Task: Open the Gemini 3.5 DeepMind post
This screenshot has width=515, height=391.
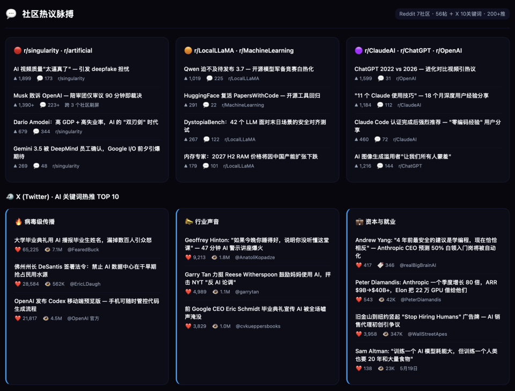Action: tap(87, 152)
